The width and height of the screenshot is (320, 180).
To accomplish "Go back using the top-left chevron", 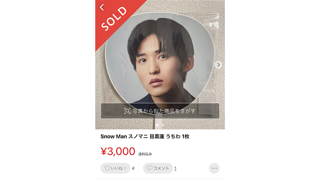I will [101, 7].
